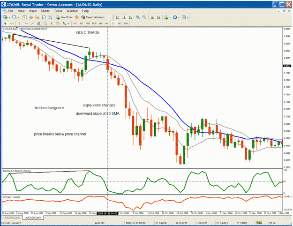This screenshot has height=226, width=293.
Task: Expand the Arrows tool dropdown
Action: click(x=68, y=23)
